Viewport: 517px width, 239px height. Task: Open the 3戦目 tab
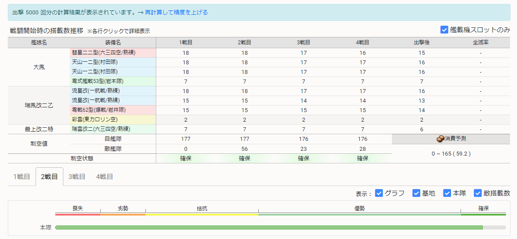(77, 176)
